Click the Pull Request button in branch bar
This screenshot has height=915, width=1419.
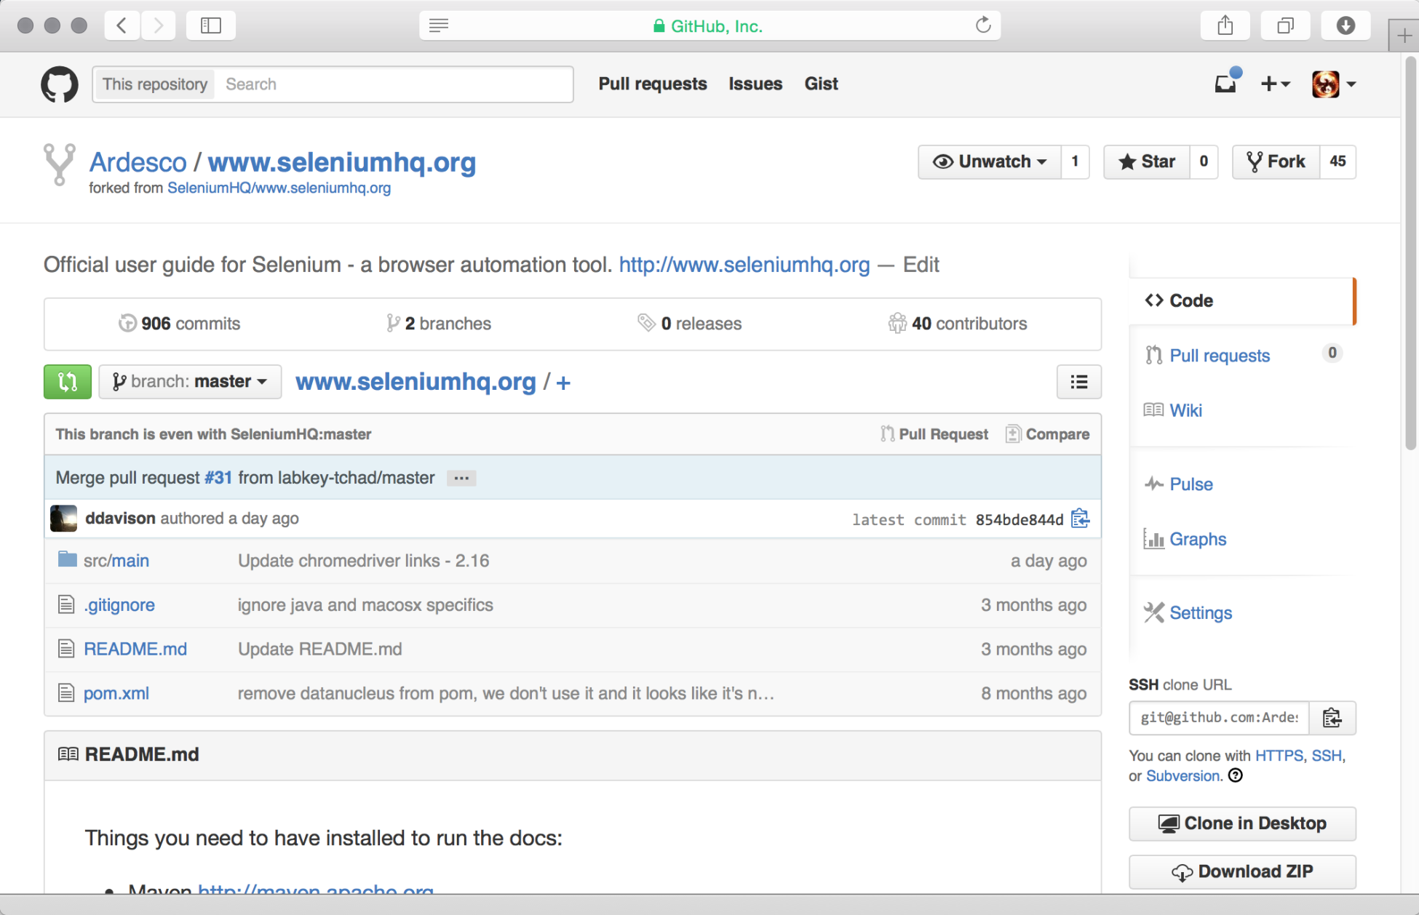coord(934,434)
